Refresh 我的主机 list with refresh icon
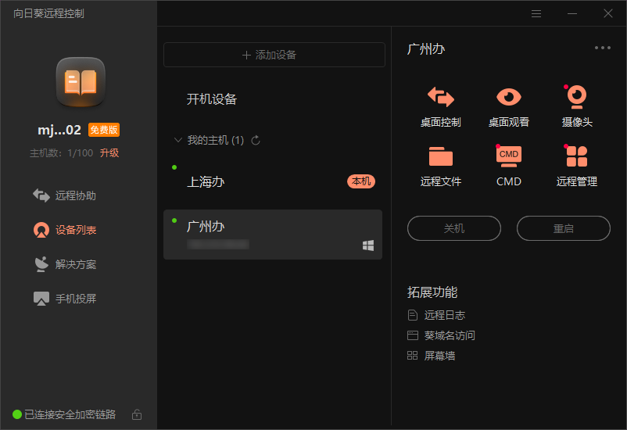The width and height of the screenshot is (627, 430). pyautogui.click(x=255, y=141)
